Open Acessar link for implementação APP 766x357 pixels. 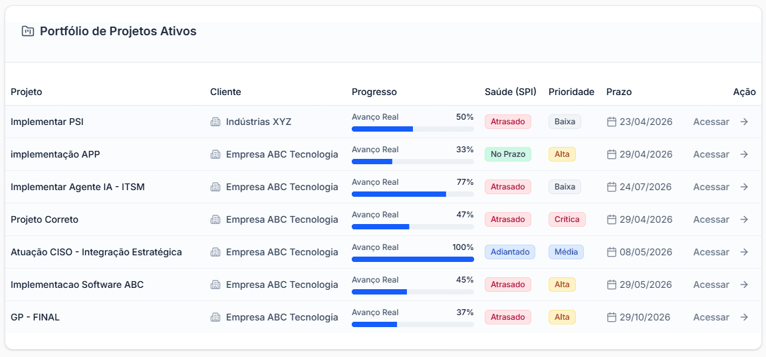[711, 154]
